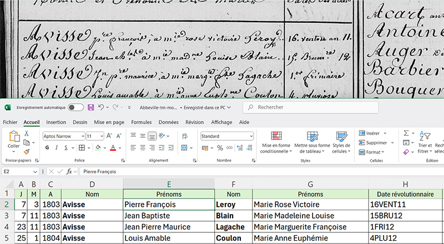444x244 pixels.
Task: Toggle italic (I) formatting
Action: coord(57,148)
